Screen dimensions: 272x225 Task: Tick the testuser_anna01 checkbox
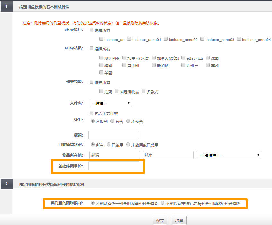[x=129, y=39]
